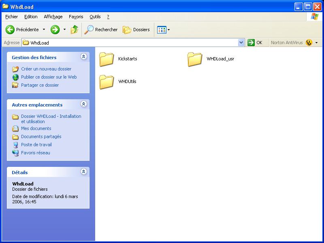Open Rechercher magnifying glass search
Screen dimensions: 324x243
pyautogui.click(x=89, y=30)
